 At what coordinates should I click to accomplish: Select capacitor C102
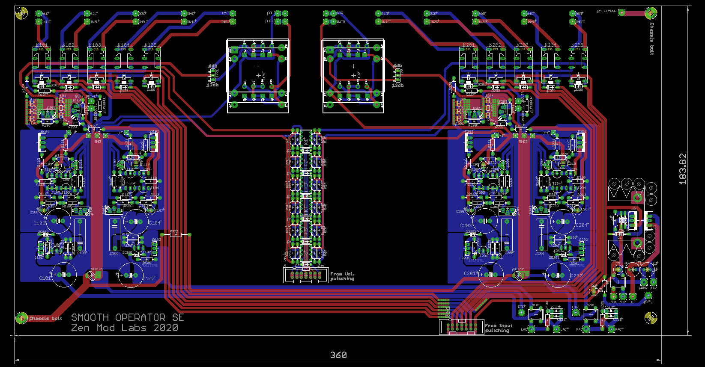131,275
